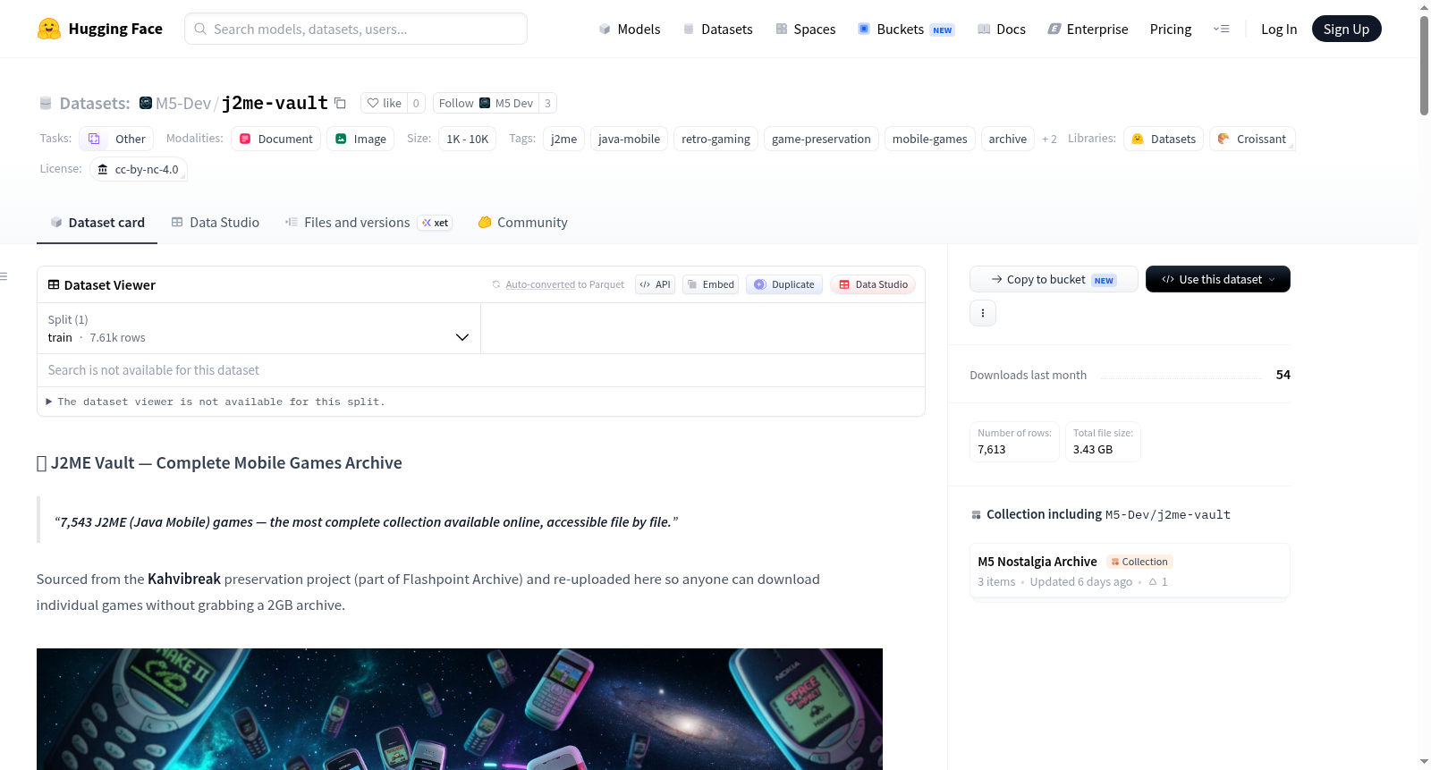The width and height of the screenshot is (1431, 770).
Task: Click the M5 Dev organization avatar in the title
Action: click(x=146, y=103)
